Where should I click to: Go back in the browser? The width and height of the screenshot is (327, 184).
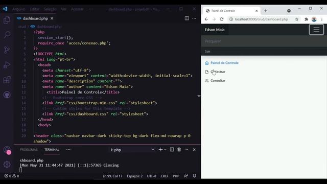pos(206,19)
